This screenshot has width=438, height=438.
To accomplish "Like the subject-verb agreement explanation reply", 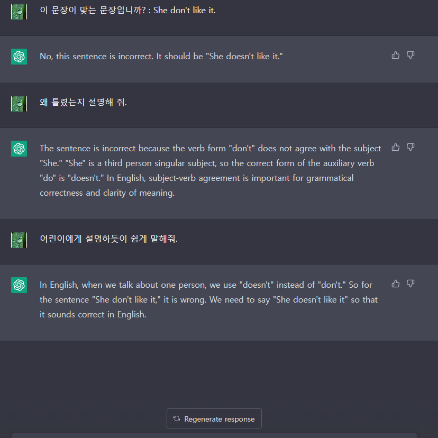I will tap(396, 147).
